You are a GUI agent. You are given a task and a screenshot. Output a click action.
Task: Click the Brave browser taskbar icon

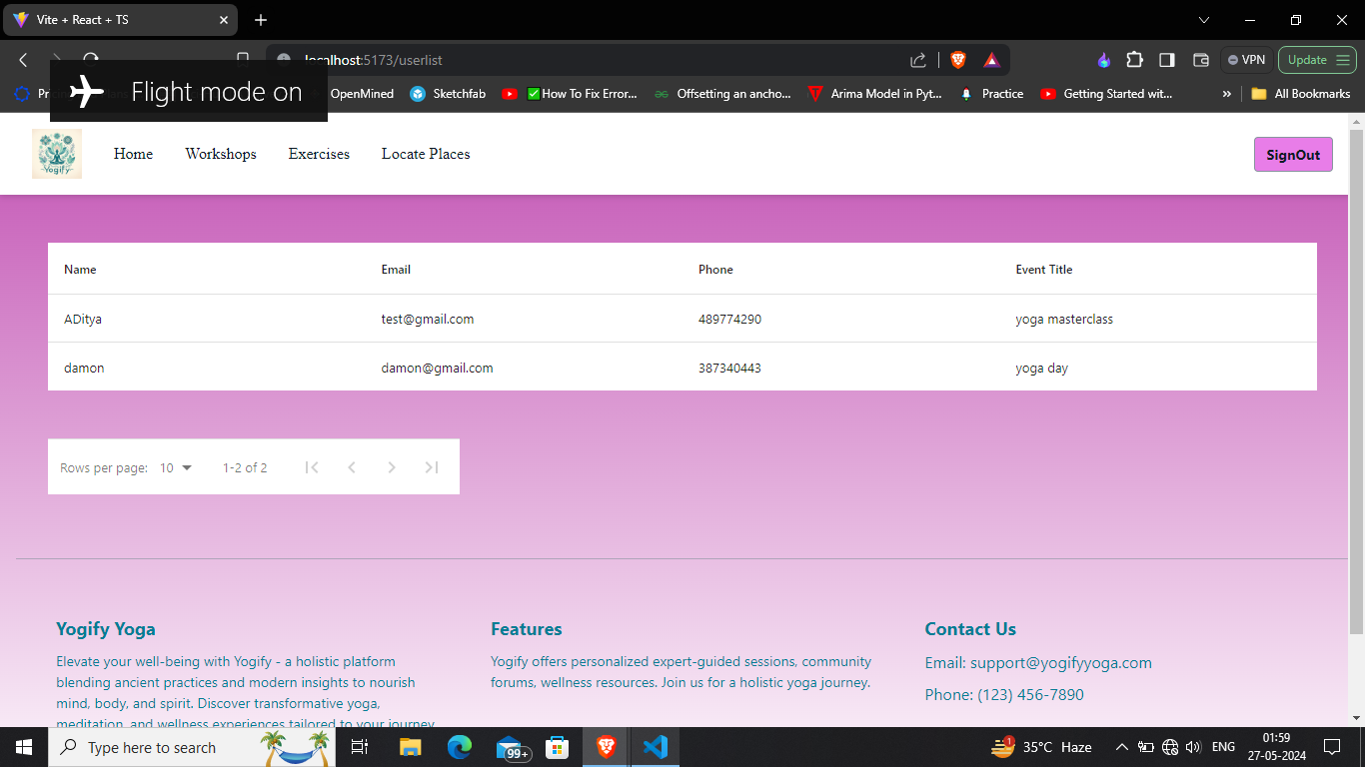(x=607, y=747)
